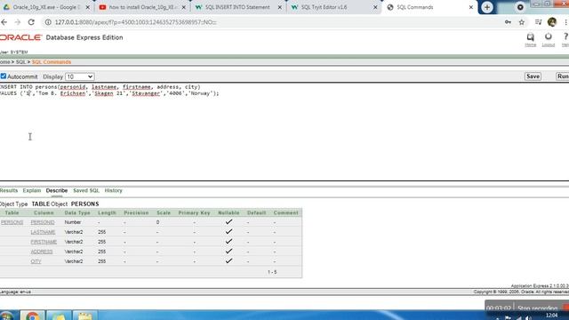Open the Chrome profile avatar

(x=552, y=22)
